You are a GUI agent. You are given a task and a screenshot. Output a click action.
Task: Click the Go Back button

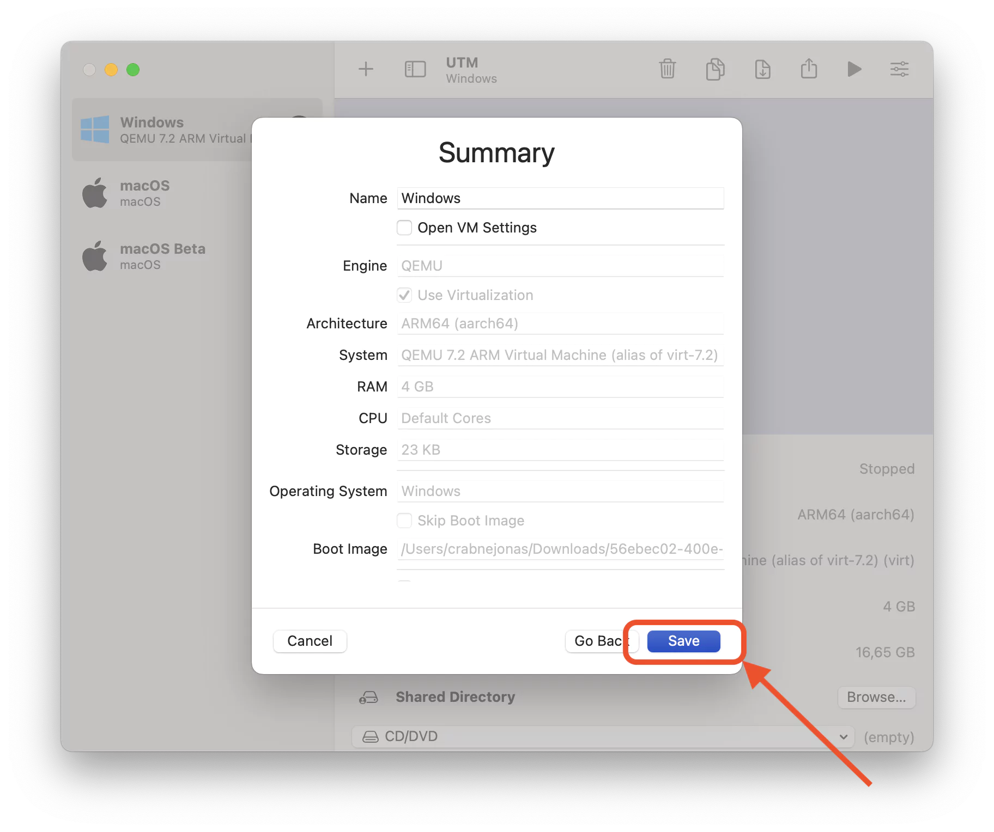[x=601, y=641]
